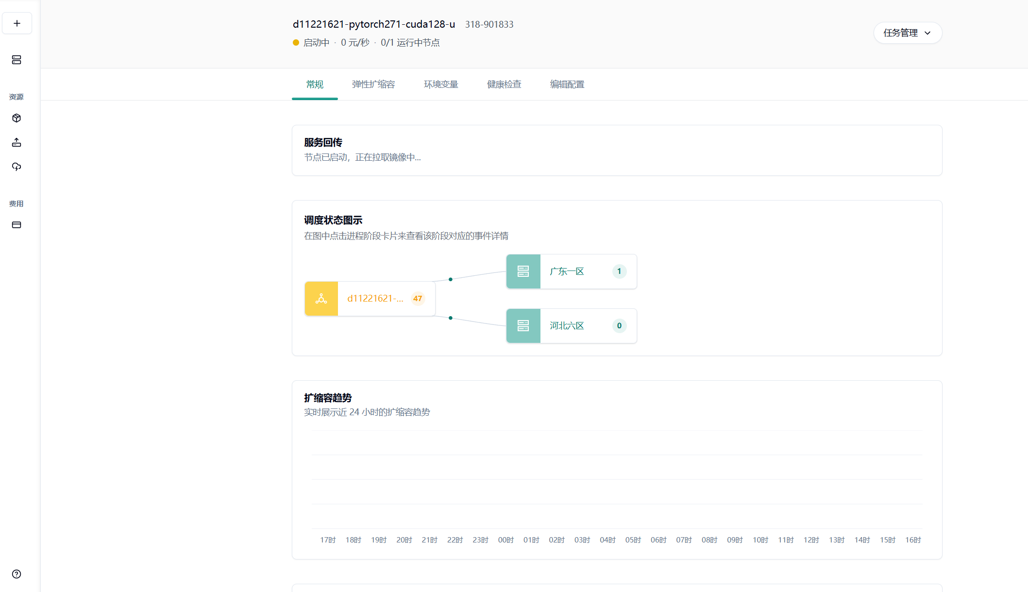Click the yellow task node icon
Image resolution: width=1028 pixels, height=592 pixels.
[x=321, y=299]
